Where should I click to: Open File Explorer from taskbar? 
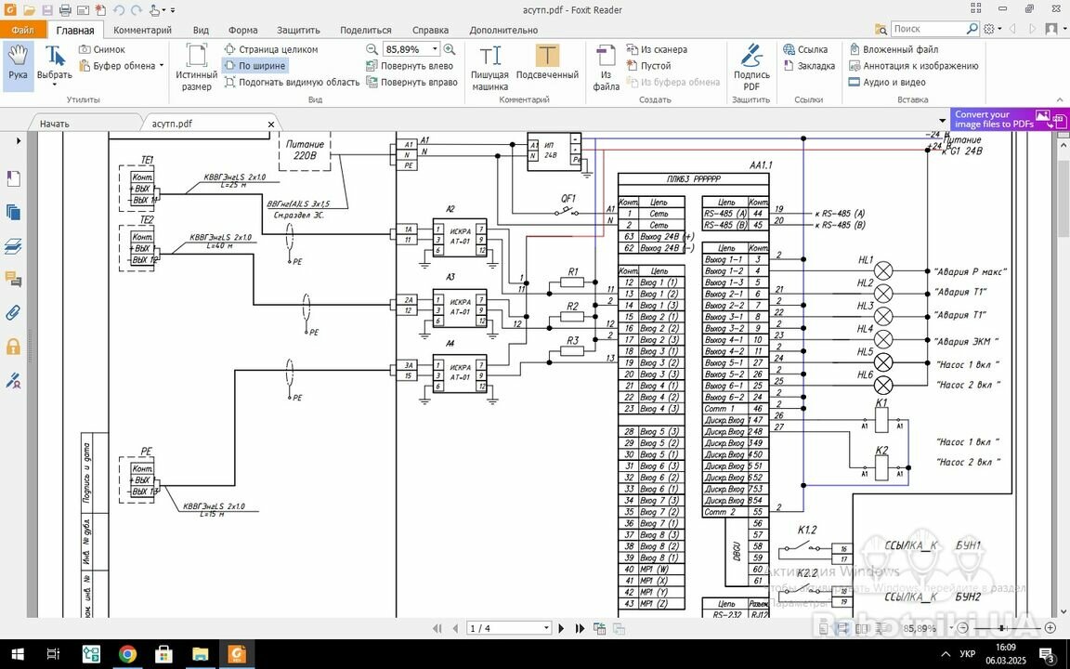[200, 654]
